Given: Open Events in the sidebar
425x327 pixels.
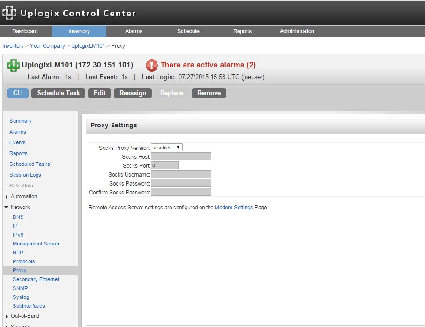Looking at the screenshot, I should [17, 143].
